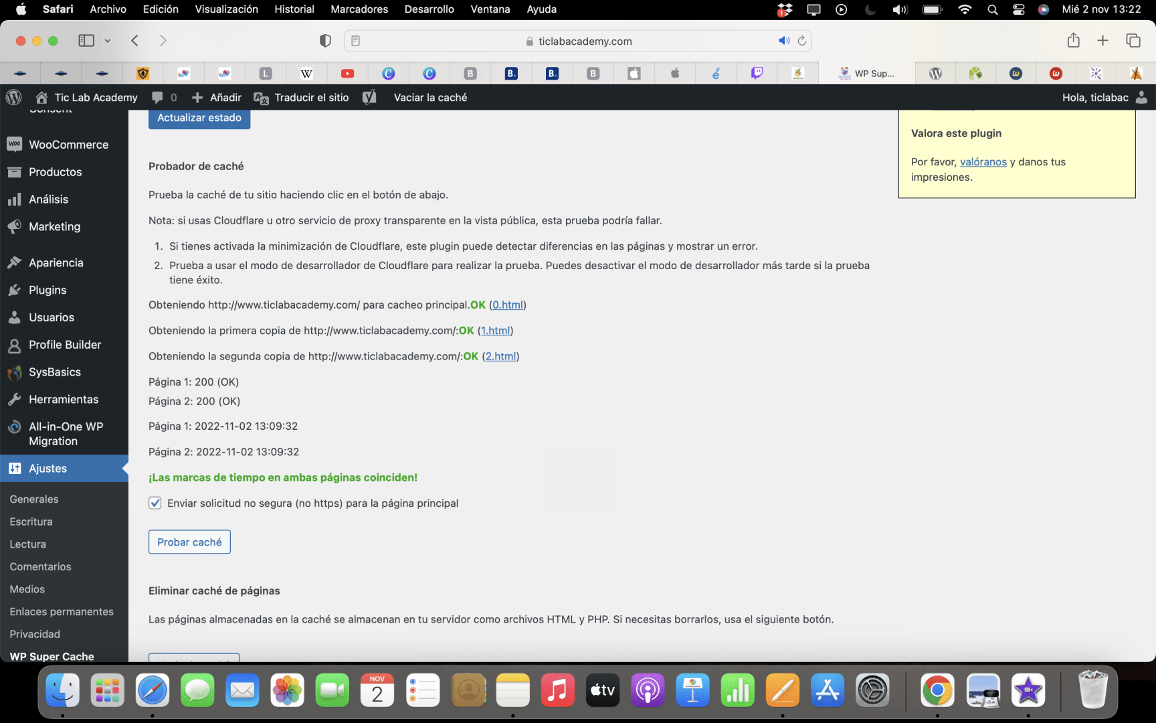Open the 0.html link
Image resolution: width=1156 pixels, height=723 pixels.
tap(508, 305)
